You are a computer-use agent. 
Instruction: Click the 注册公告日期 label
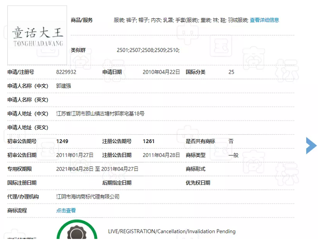tap(117, 155)
